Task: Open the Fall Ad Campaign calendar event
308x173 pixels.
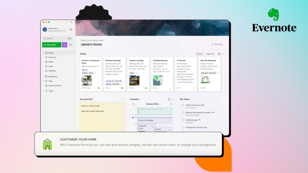Action: coord(155,120)
